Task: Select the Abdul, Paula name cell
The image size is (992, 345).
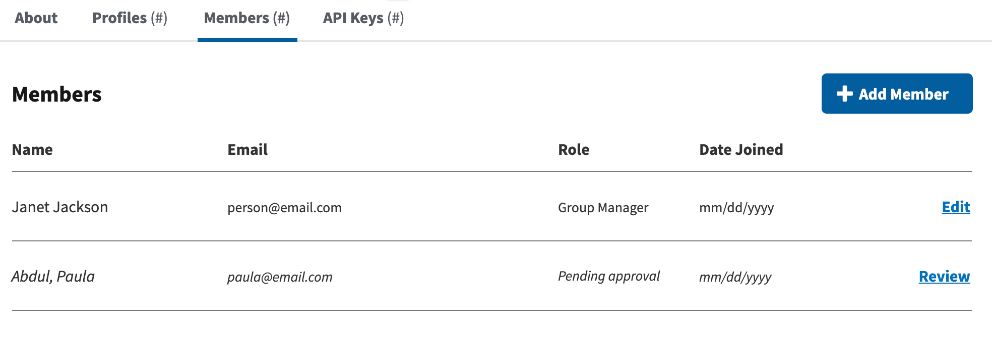Action: point(53,277)
